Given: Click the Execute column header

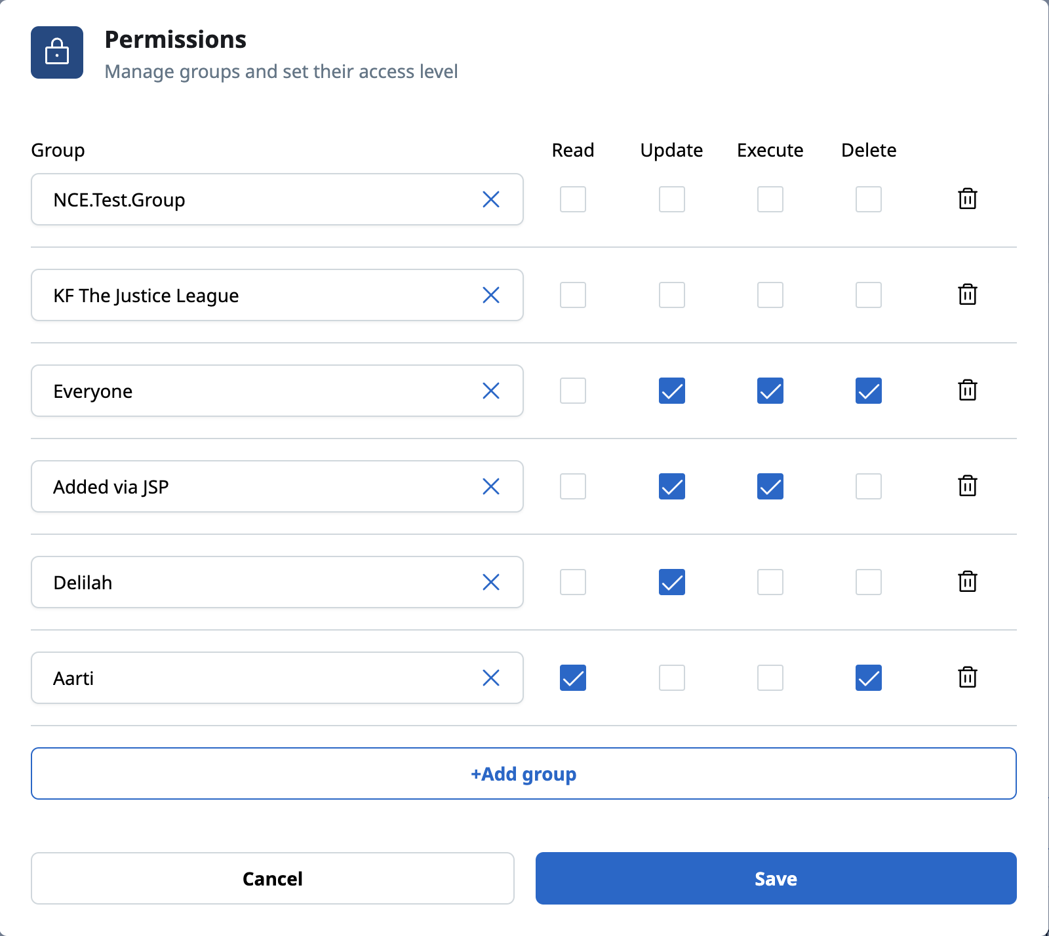Looking at the screenshot, I should [x=770, y=150].
